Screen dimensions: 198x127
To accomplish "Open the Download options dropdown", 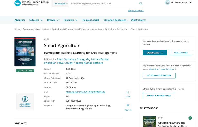I will click(155, 53).
